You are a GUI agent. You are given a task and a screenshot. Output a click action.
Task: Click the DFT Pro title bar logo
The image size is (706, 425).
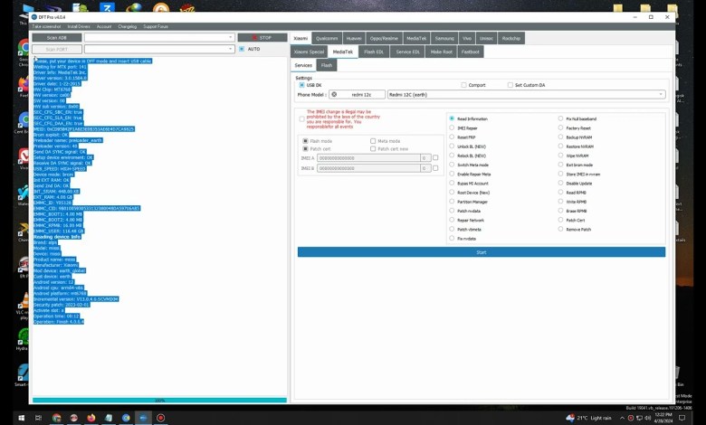pyautogui.click(x=34, y=17)
